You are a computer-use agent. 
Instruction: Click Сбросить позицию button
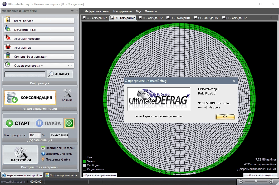(260, 175)
